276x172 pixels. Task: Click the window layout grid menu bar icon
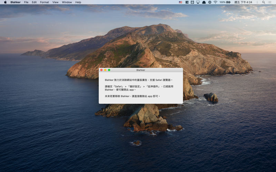(187, 2)
